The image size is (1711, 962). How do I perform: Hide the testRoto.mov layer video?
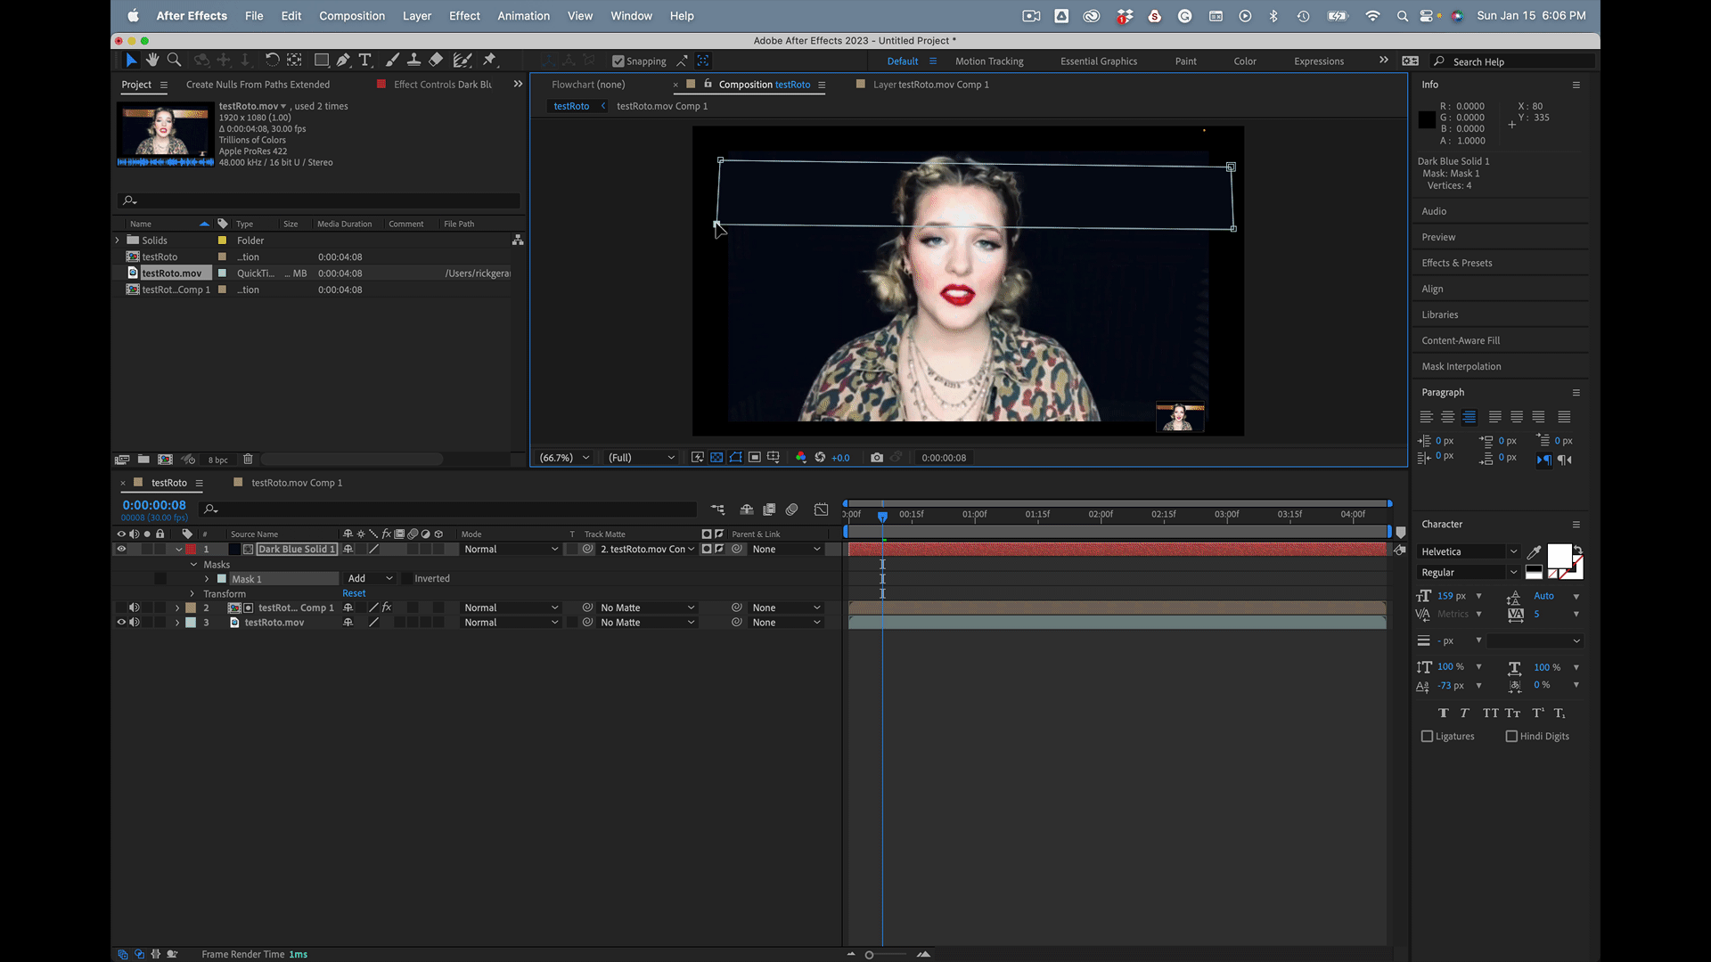tap(121, 623)
